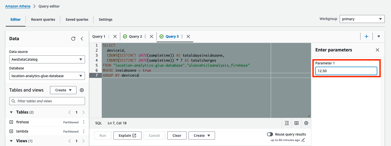The height and width of the screenshot is (146, 391).
Task: Click the keyboard shortcuts icon below the editor
Action: coord(296,123)
